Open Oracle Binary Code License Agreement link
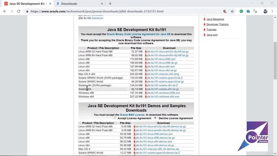This screenshot has width=277, height=156. [138, 34]
